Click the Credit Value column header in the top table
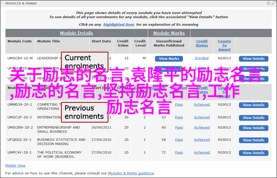The width and height of the screenshot is (277, 178). (x=123, y=43)
